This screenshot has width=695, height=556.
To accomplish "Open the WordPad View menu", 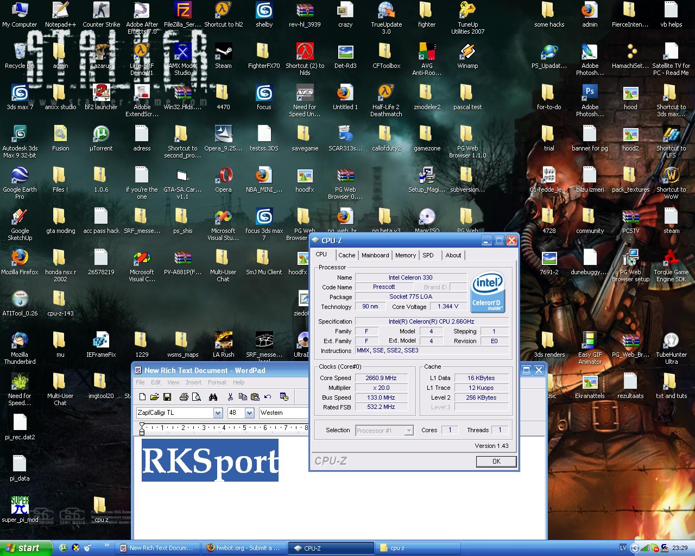I will pos(173,382).
